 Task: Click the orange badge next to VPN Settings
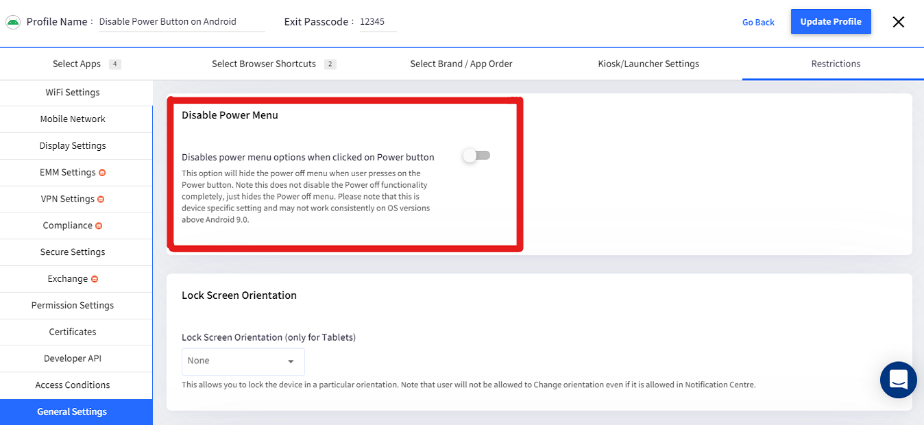[101, 199]
